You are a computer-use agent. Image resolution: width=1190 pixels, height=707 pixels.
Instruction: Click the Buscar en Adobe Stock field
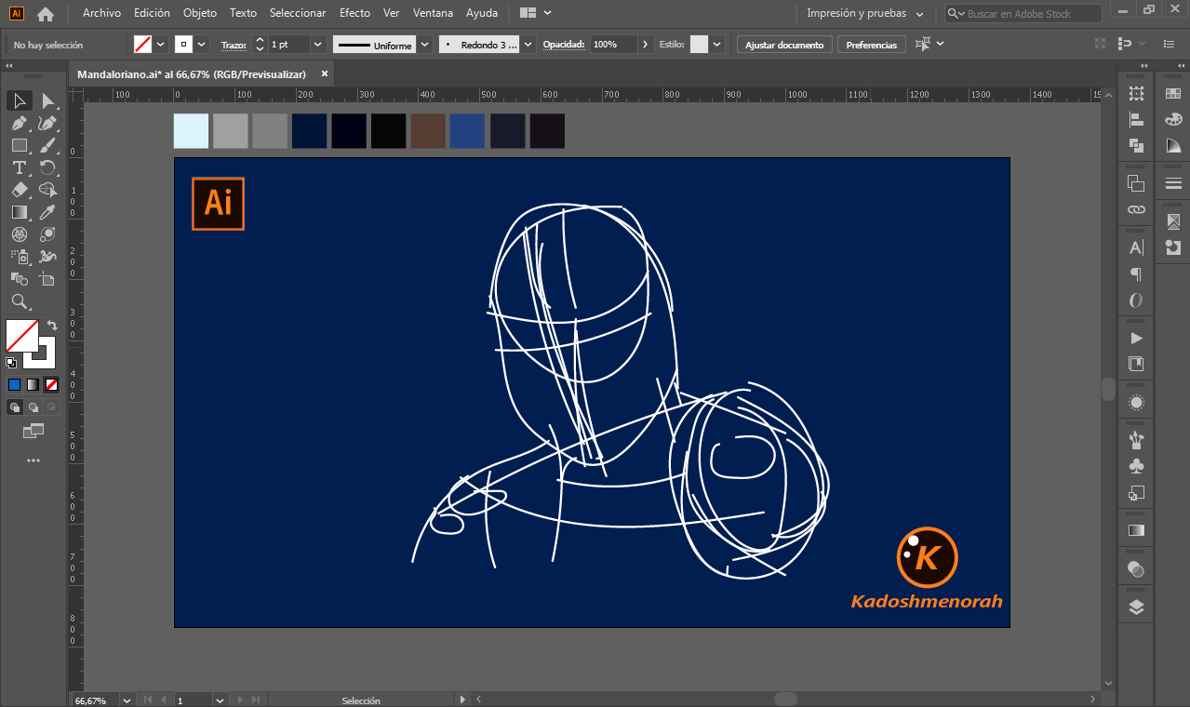coord(1023,14)
